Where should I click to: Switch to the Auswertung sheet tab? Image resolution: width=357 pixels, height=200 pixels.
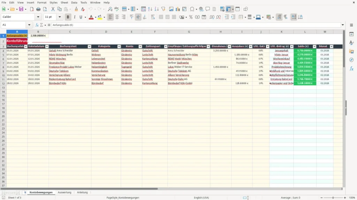[64, 192]
